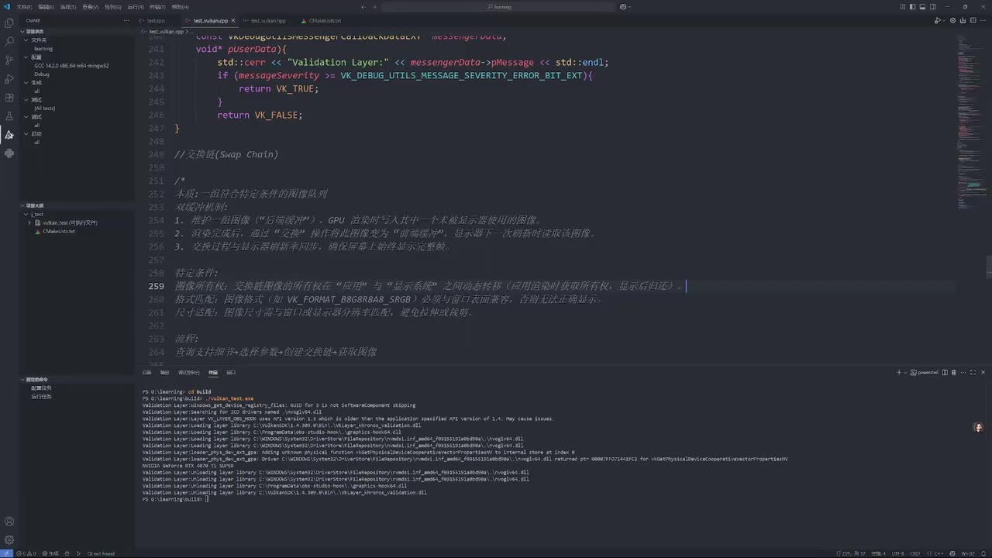Select the learning folder entry

(43, 48)
